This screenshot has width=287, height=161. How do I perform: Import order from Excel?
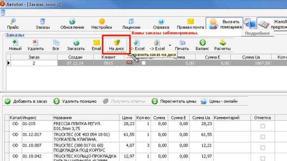point(138,45)
